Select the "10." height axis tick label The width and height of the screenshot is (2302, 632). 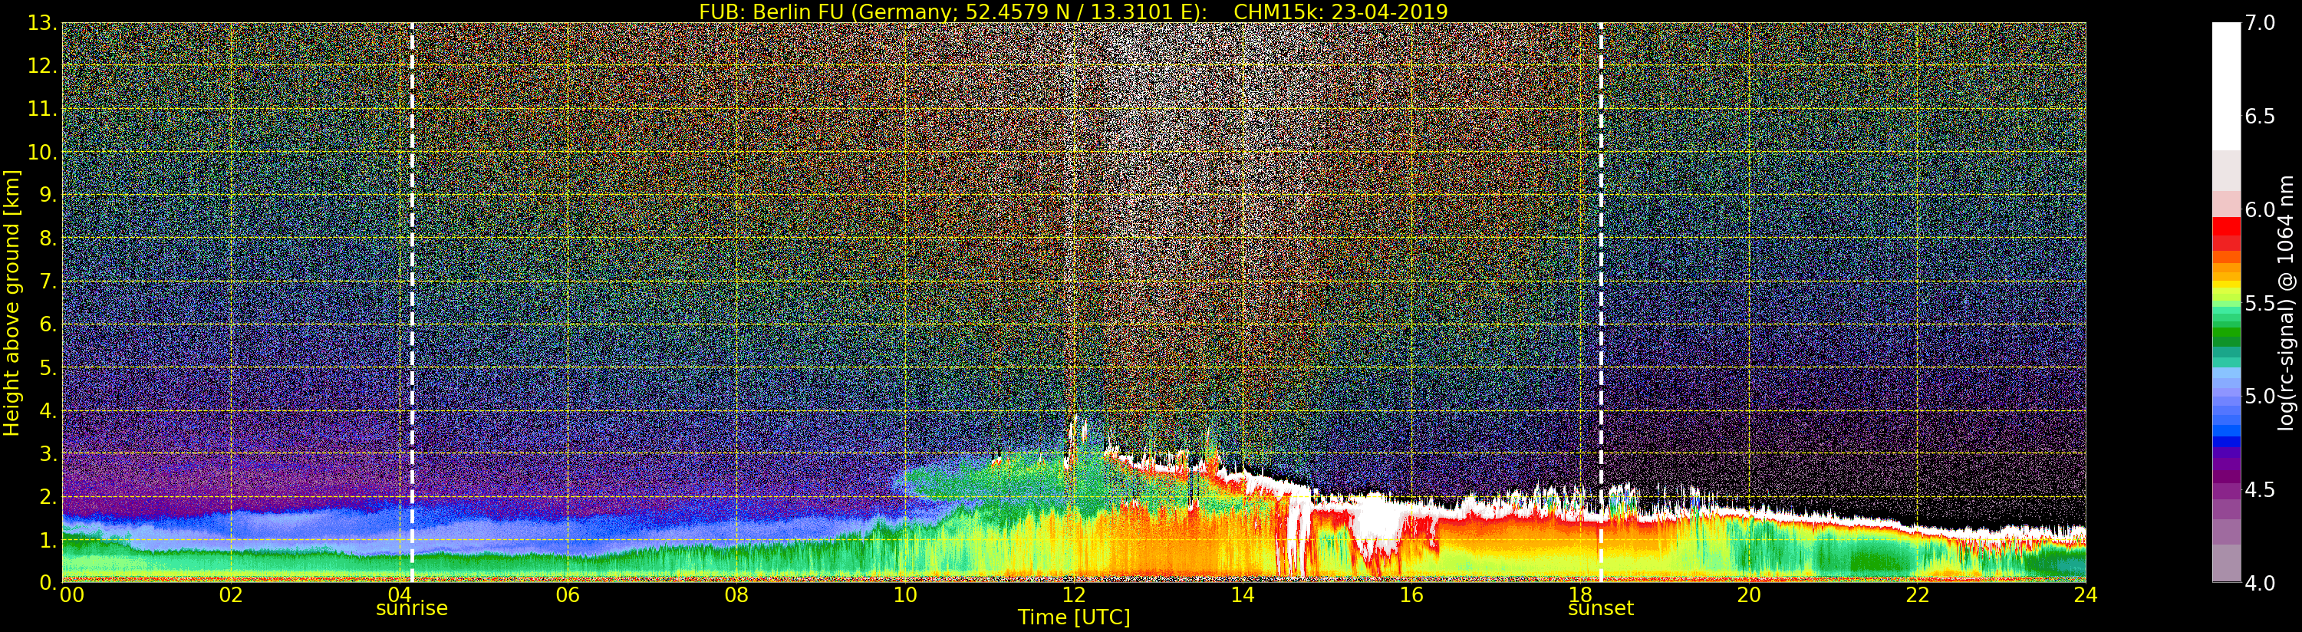[x=42, y=152]
